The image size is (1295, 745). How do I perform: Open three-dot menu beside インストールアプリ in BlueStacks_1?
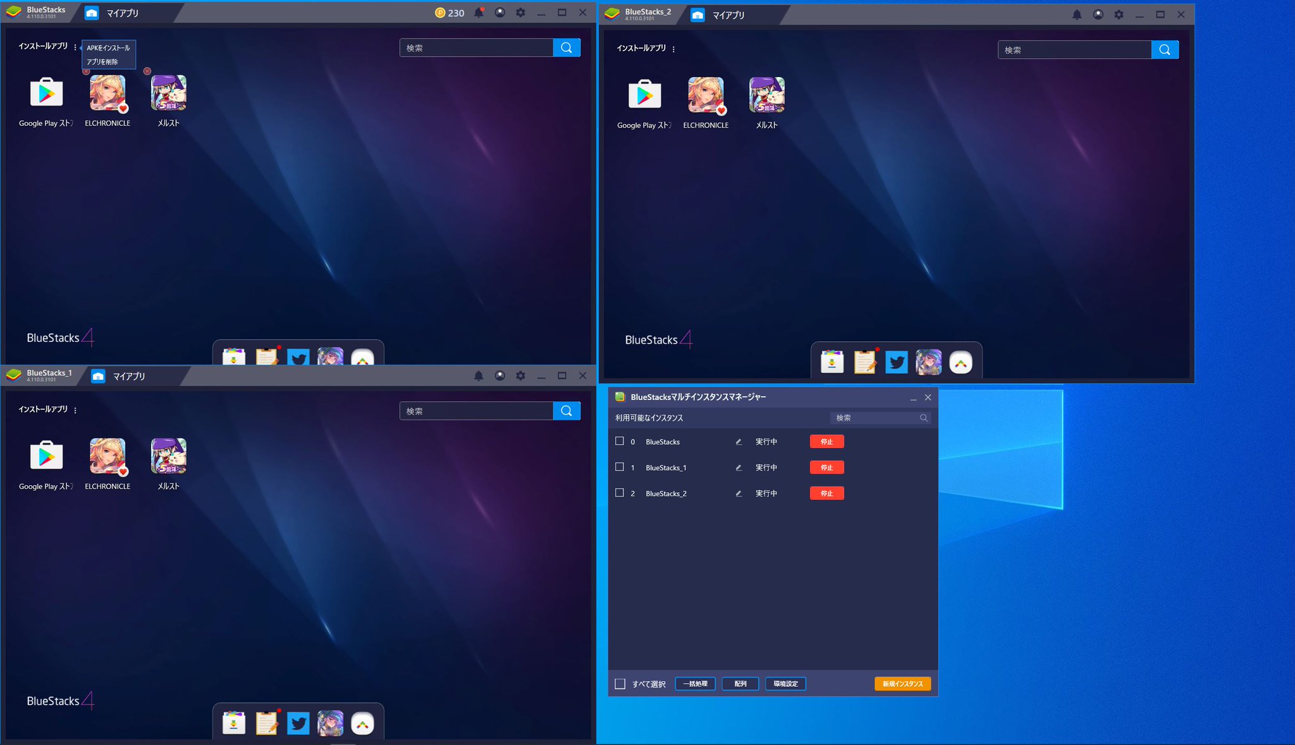click(x=75, y=410)
